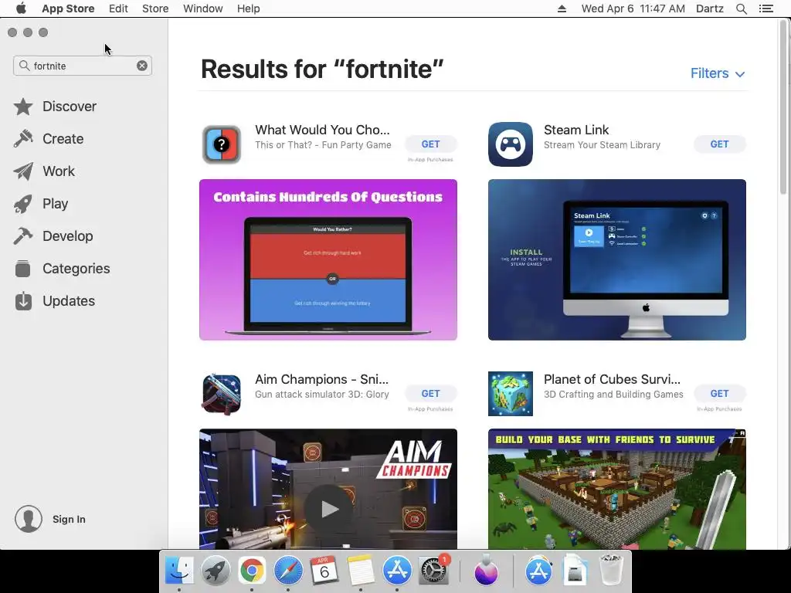Open Finder from the Dock
Viewport: 791px width, 593px height.
click(179, 571)
